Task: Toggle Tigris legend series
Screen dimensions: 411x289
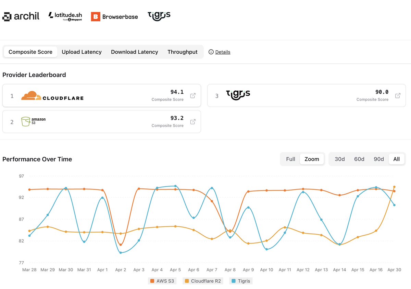Action: click(x=241, y=281)
